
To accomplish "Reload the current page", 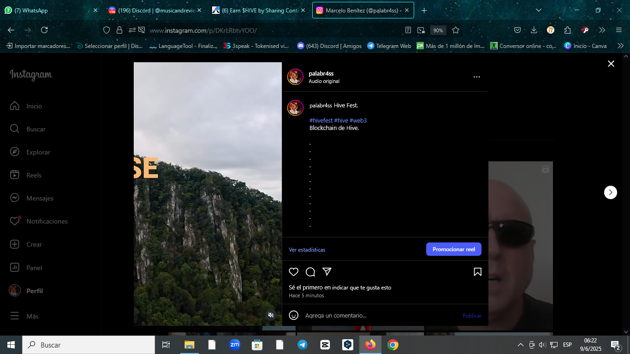I will pos(44,30).
